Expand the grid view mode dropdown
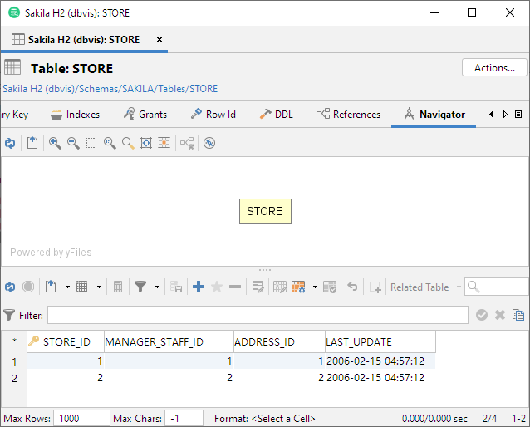Screen dimensions: 530x427 (x=99, y=287)
